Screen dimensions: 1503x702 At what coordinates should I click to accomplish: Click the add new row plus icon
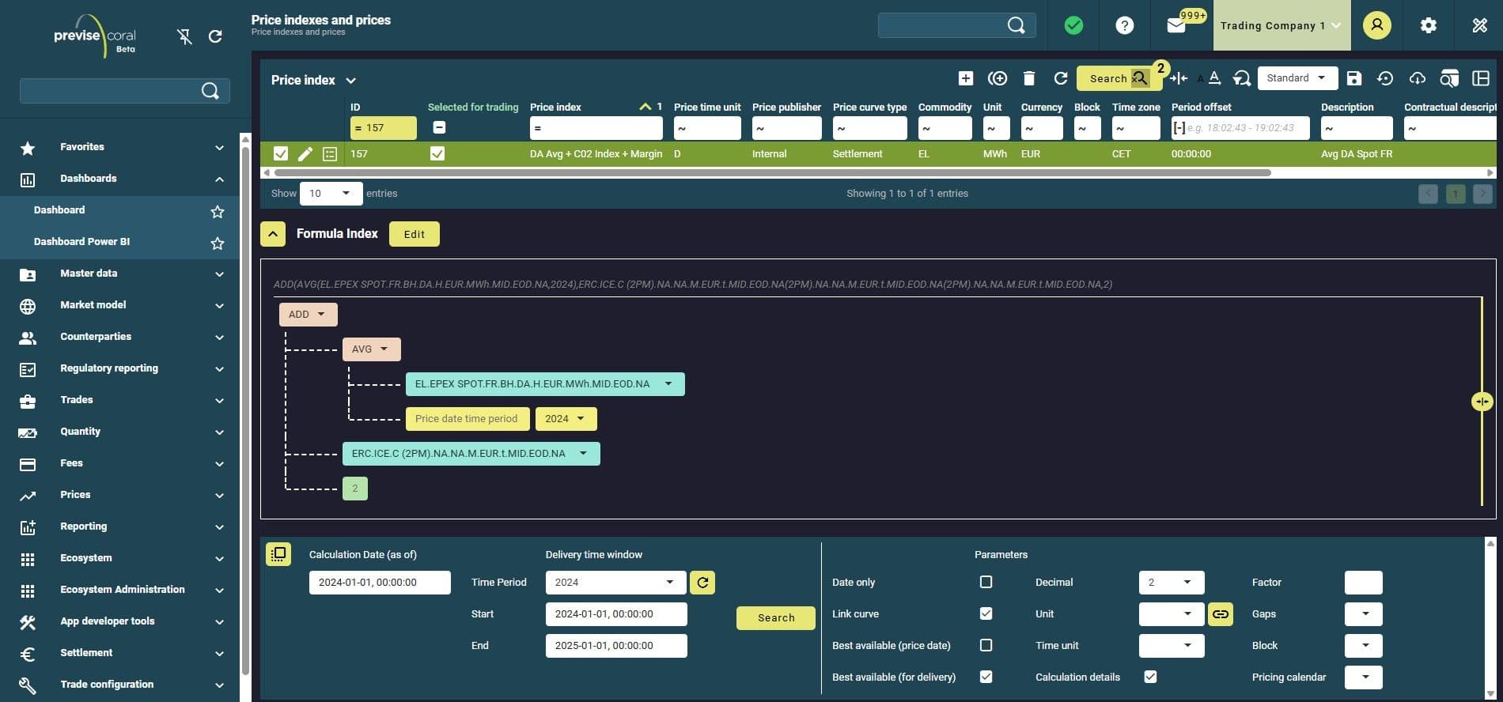click(x=965, y=78)
